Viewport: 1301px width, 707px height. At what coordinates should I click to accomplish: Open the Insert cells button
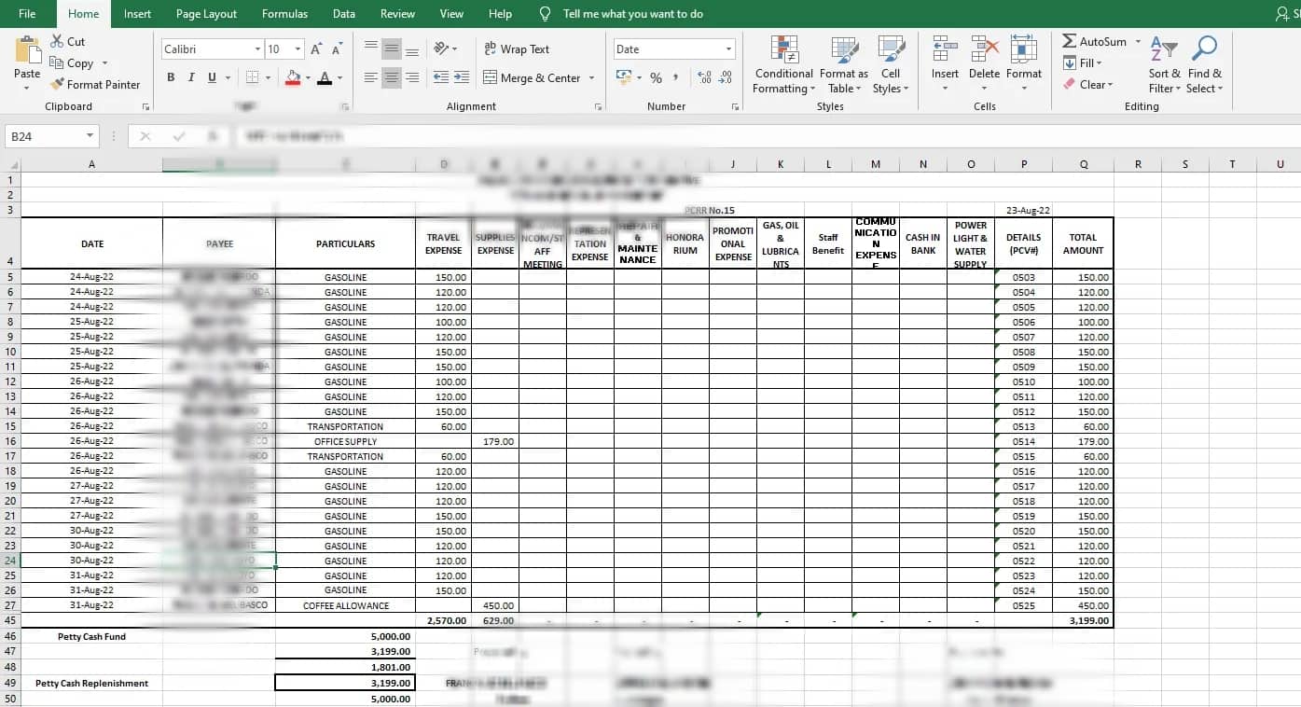pos(945,63)
